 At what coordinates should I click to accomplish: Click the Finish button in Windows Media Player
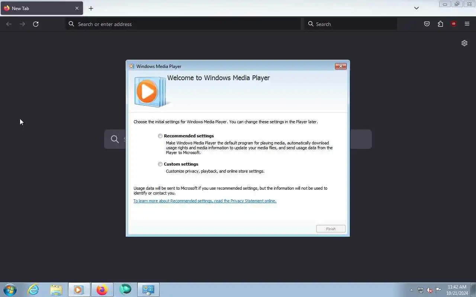[x=331, y=229]
